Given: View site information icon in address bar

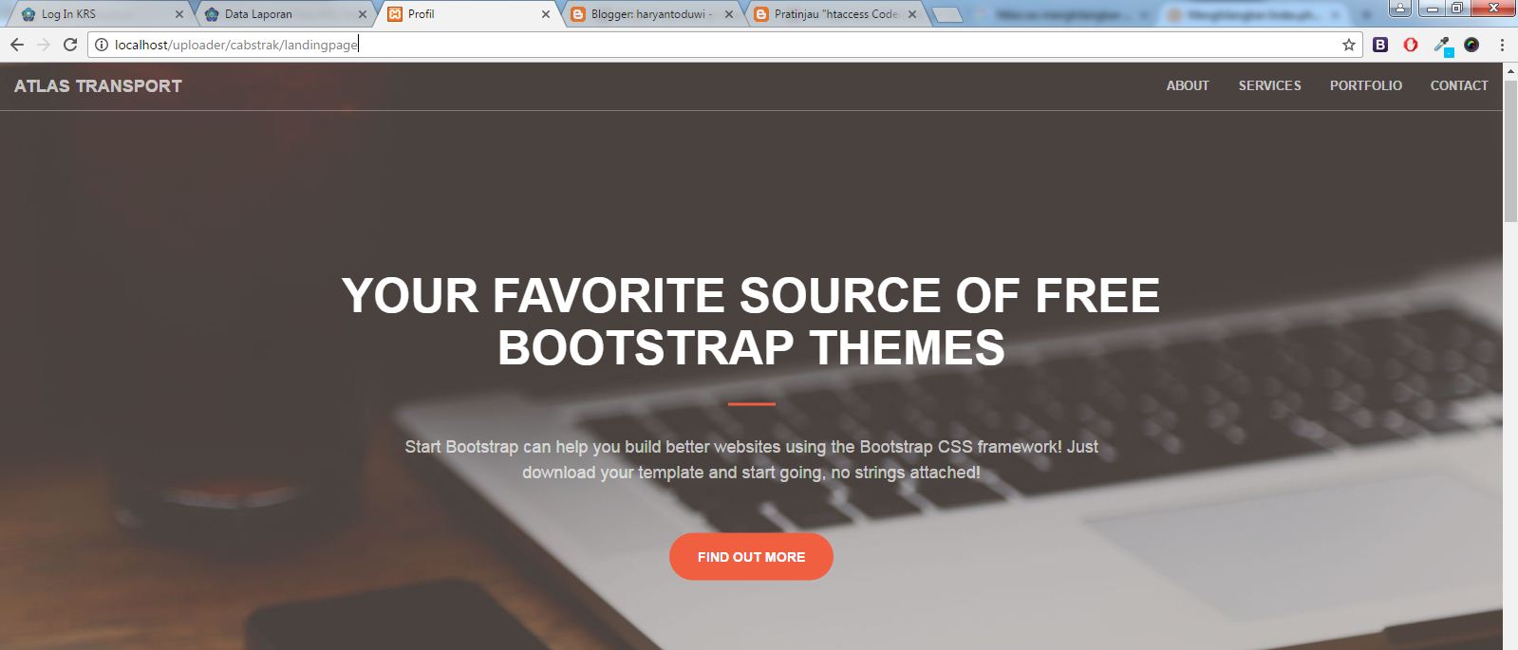Looking at the screenshot, I should pos(102,45).
